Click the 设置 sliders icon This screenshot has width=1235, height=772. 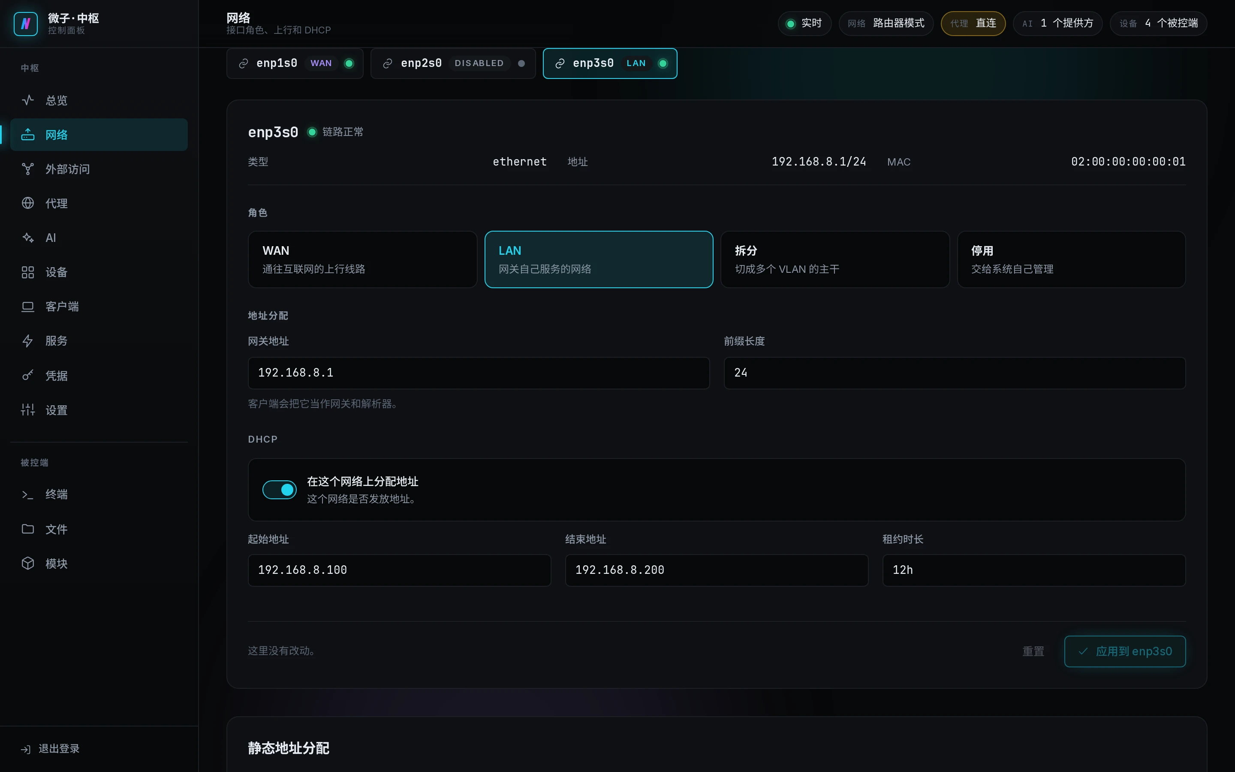click(27, 410)
